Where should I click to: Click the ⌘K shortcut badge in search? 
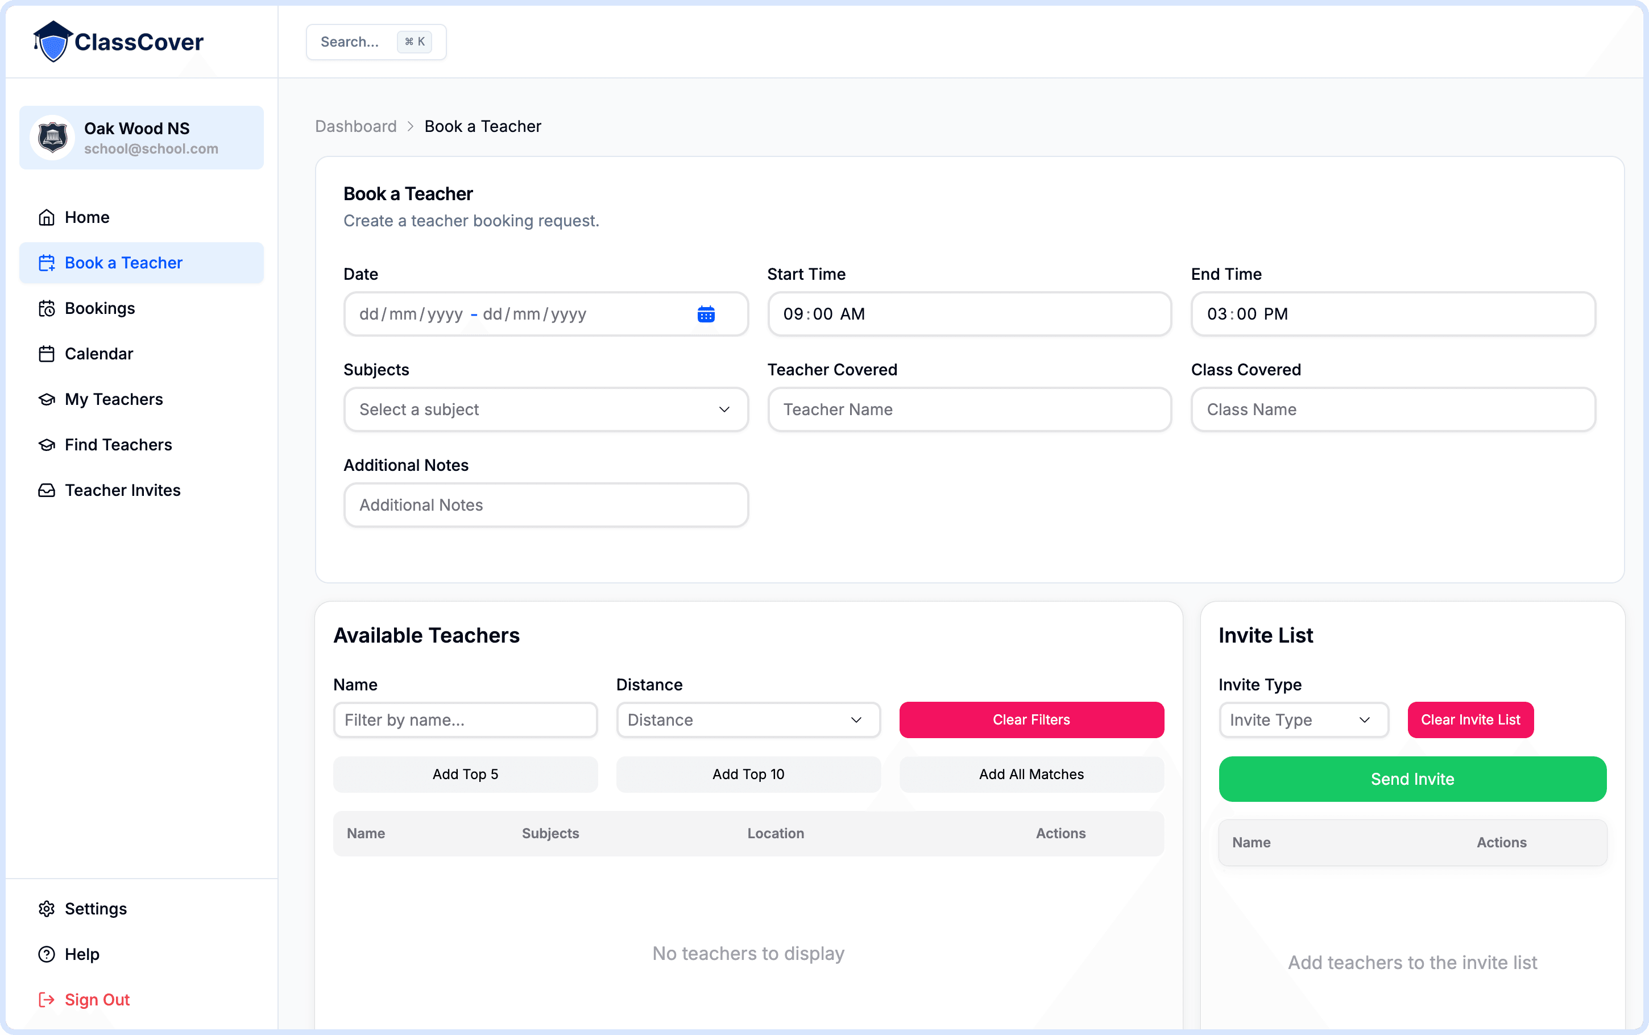(415, 42)
